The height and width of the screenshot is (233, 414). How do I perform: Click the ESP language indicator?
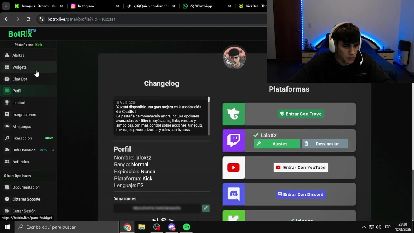point(387,227)
